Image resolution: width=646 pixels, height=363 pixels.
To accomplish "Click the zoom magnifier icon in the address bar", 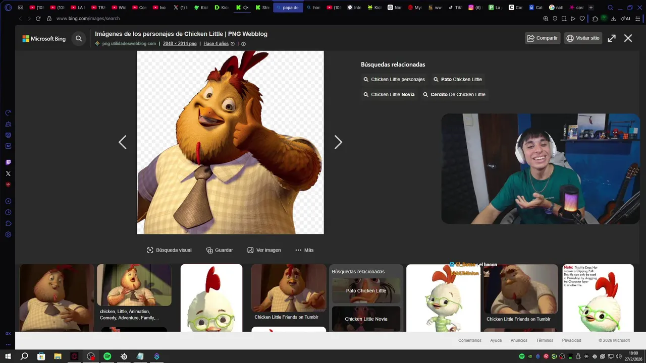I will coord(546,19).
